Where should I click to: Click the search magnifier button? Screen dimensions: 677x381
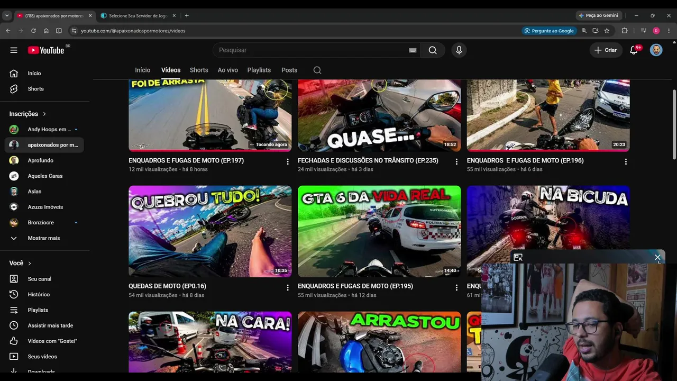(x=433, y=50)
